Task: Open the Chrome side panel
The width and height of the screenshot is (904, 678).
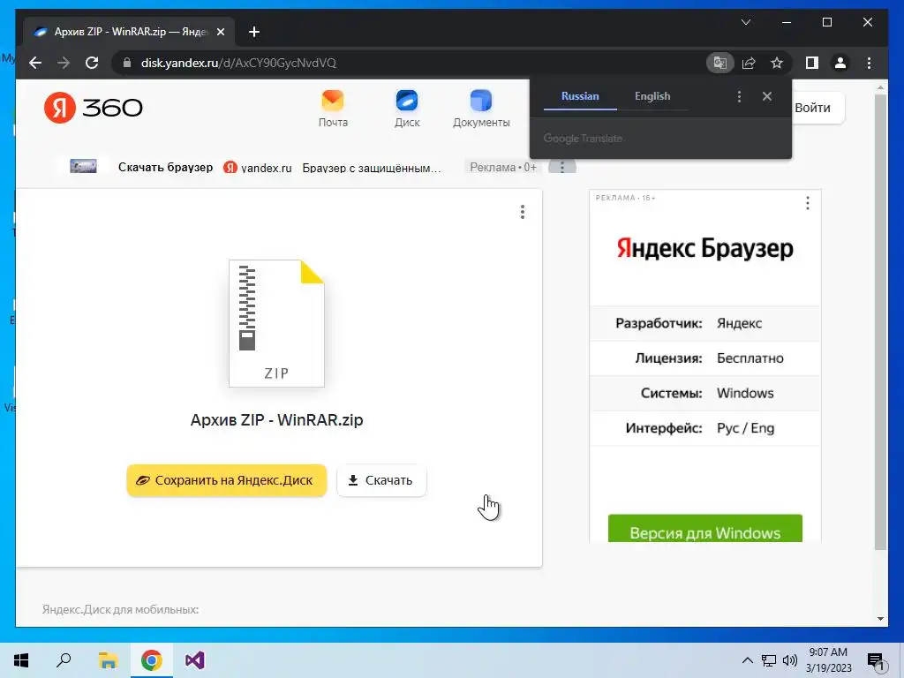Action: pos(812,63)
